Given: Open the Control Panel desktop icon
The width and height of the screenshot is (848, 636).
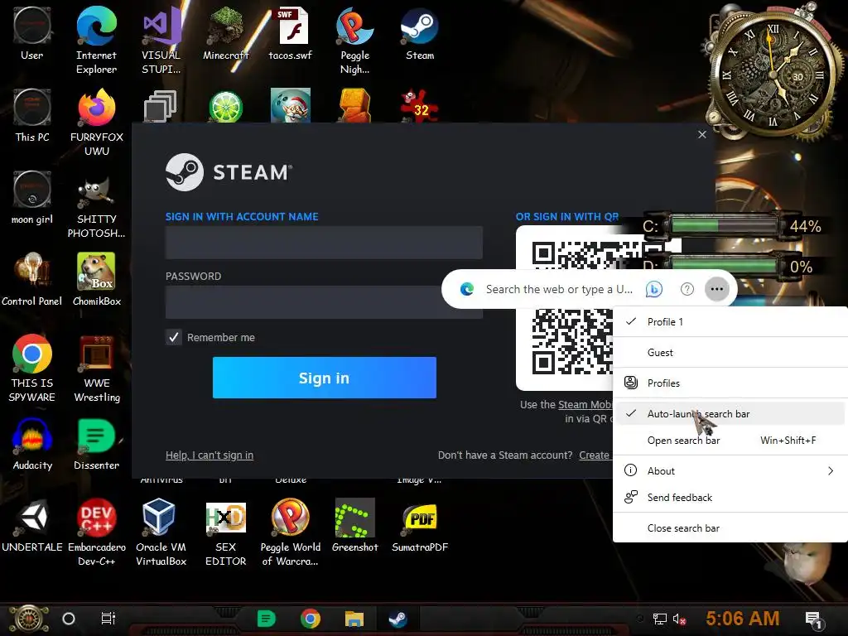Looking at the screenshot, I should pyautogui.click(x=32, y=279).
